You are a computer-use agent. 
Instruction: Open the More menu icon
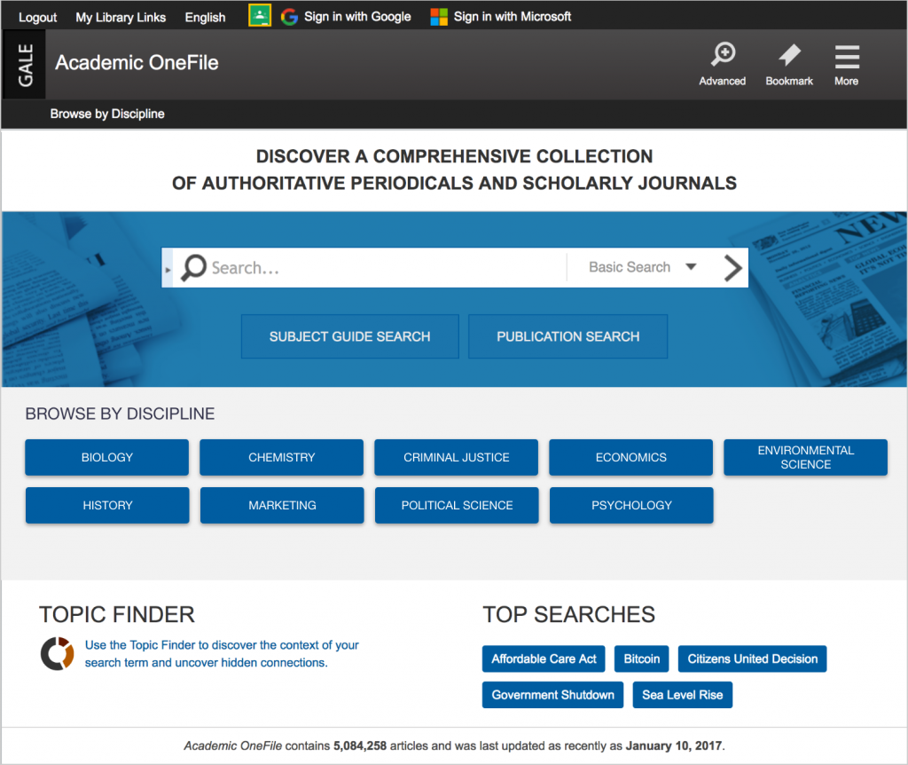846,55
